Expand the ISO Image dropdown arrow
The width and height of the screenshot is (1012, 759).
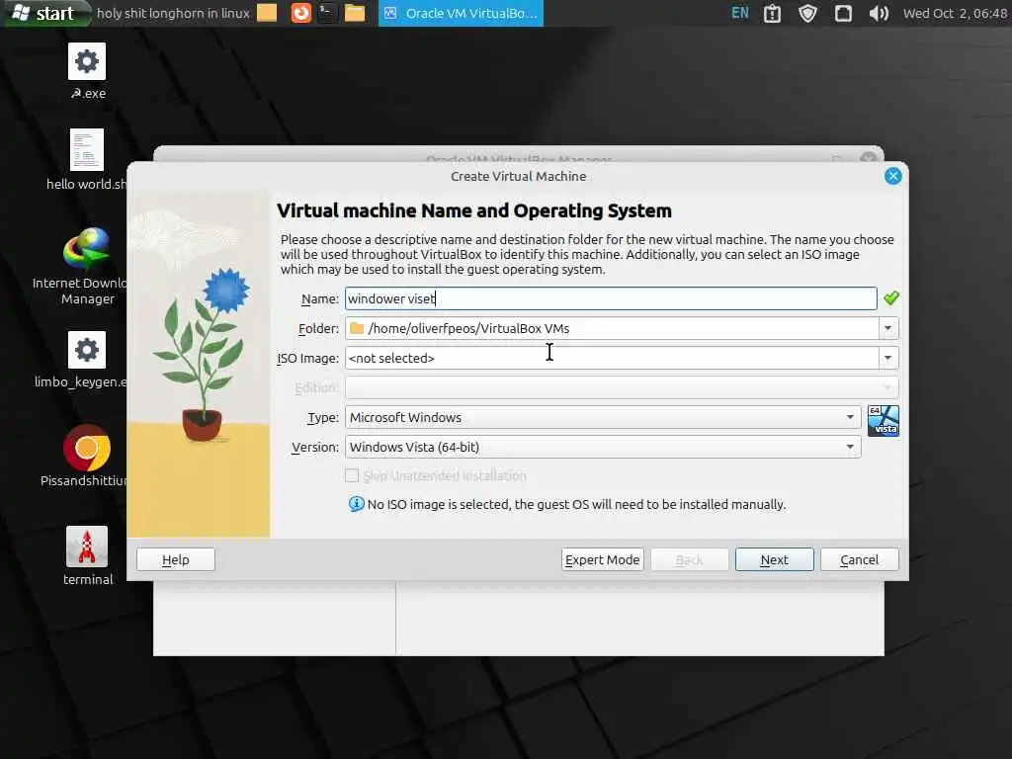pos(888,358)
